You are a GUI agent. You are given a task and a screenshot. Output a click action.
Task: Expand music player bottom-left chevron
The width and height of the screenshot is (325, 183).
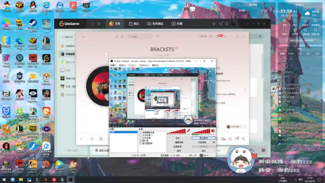[x=81, y=139]
